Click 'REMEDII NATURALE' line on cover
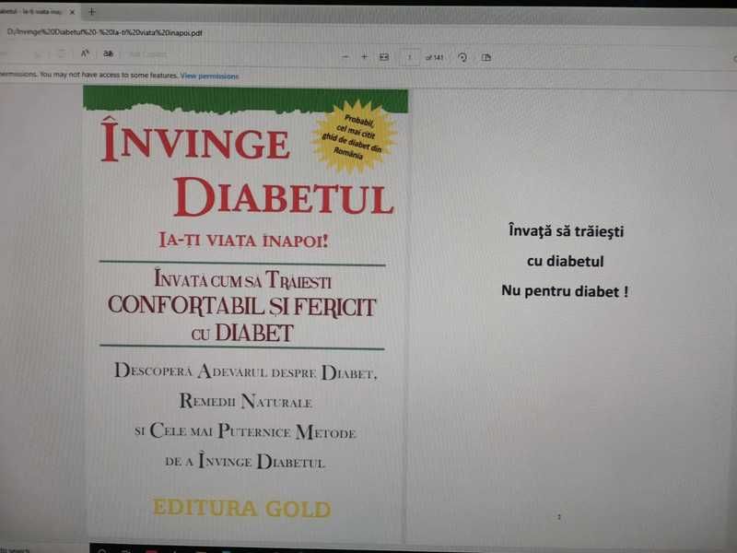 tap(245, 402)
